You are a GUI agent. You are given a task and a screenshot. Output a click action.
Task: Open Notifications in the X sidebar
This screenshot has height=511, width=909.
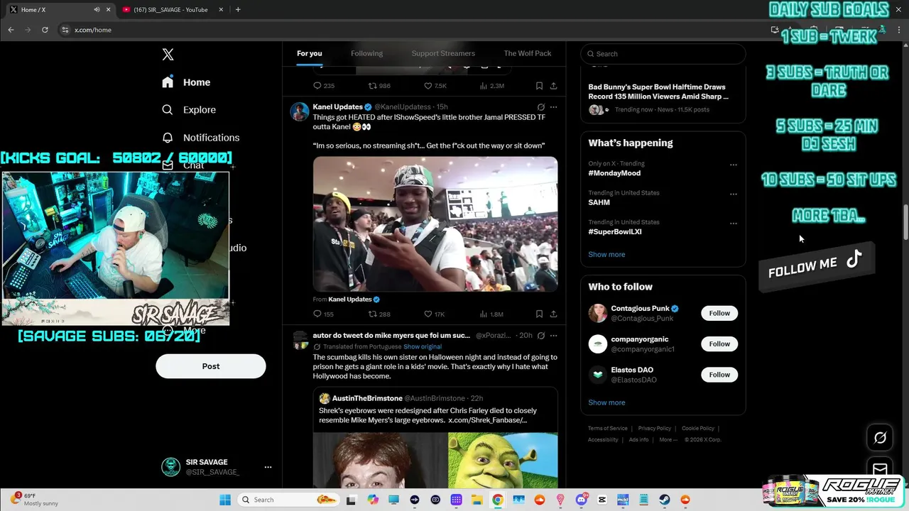pos(201,138)
